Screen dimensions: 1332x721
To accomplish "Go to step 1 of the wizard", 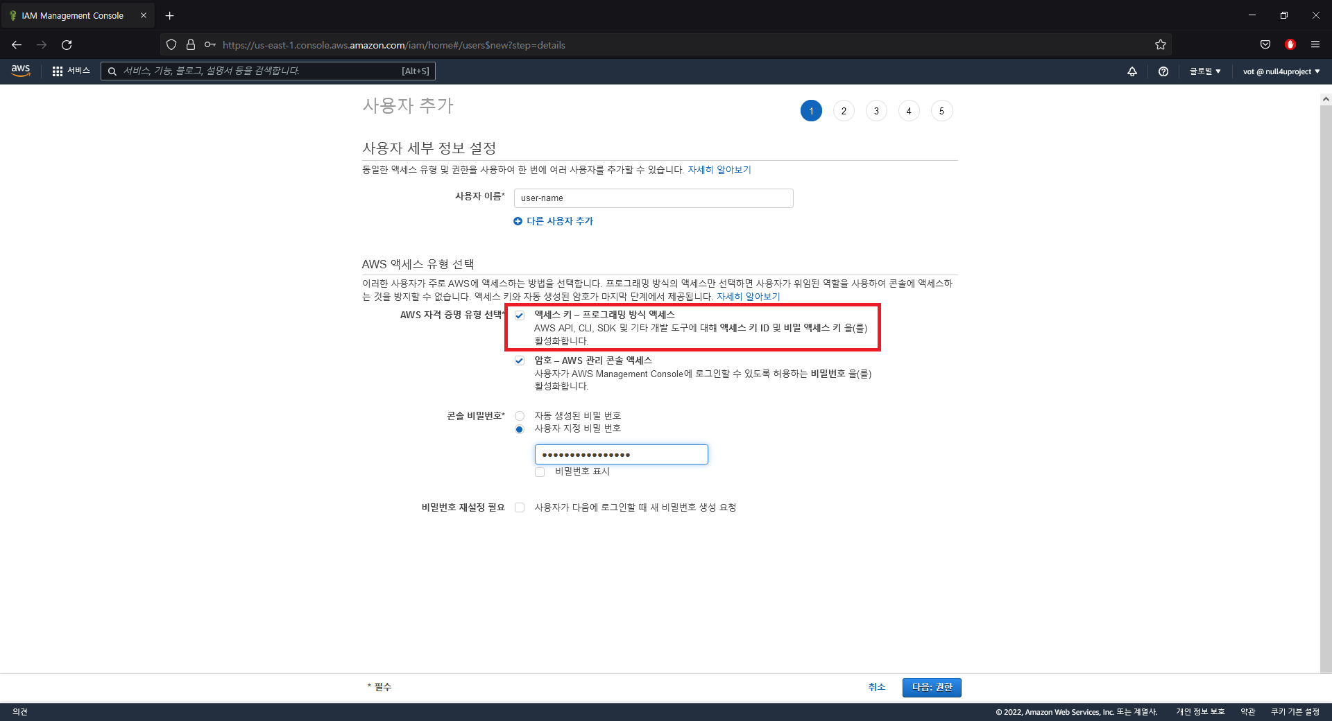I will tap(811, 111).
